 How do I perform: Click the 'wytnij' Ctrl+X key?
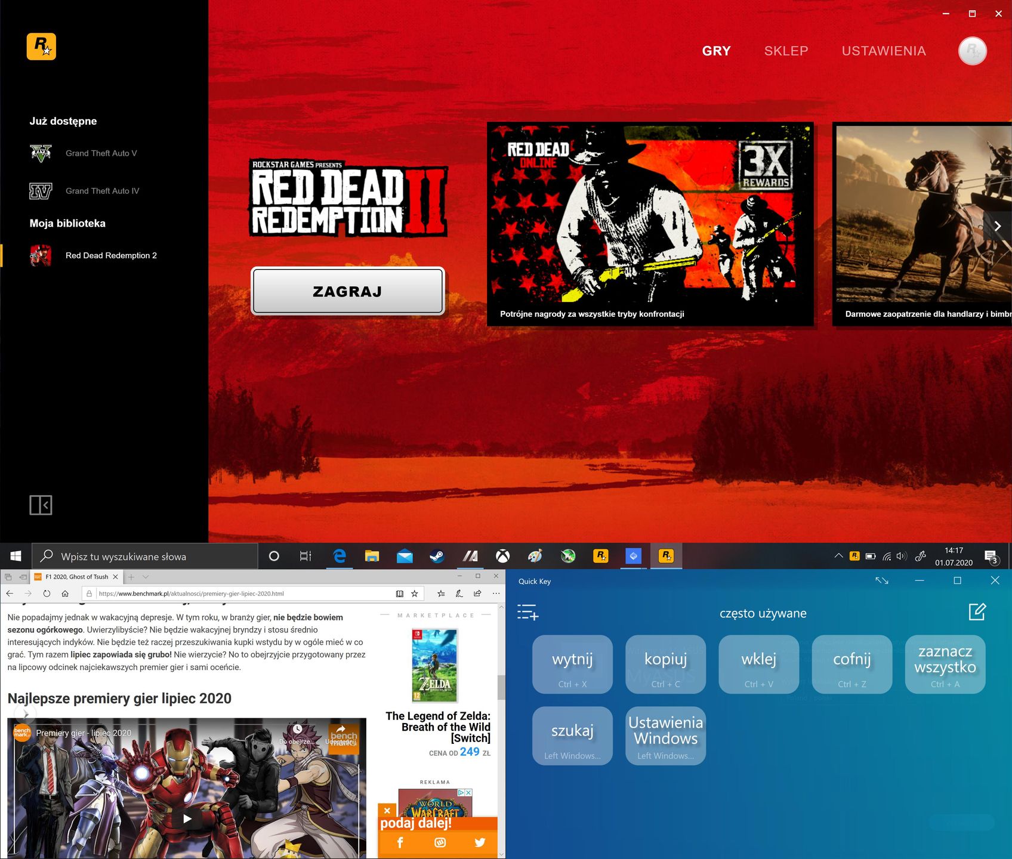(572, 665)
